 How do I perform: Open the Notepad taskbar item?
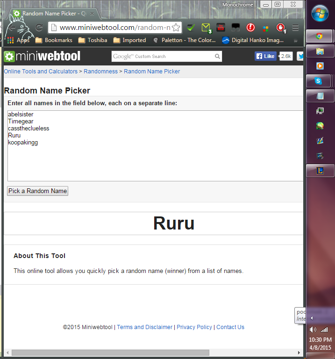(x=320, y=96)
